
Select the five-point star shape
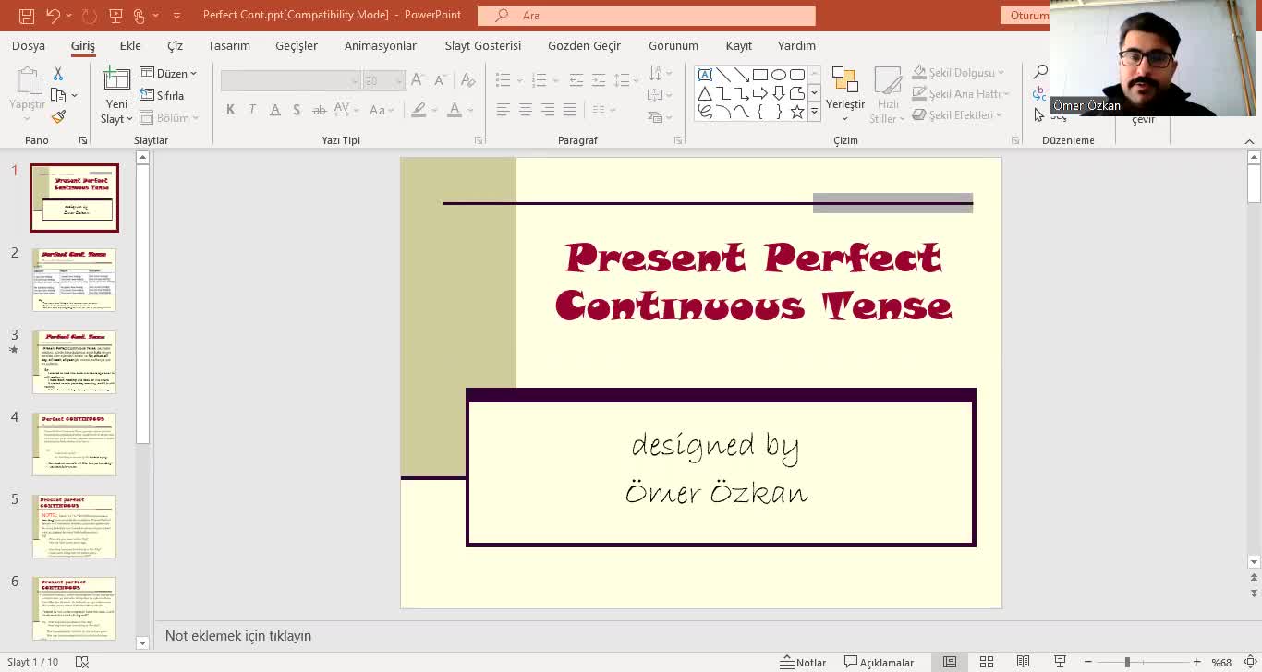tap(797, 112)
